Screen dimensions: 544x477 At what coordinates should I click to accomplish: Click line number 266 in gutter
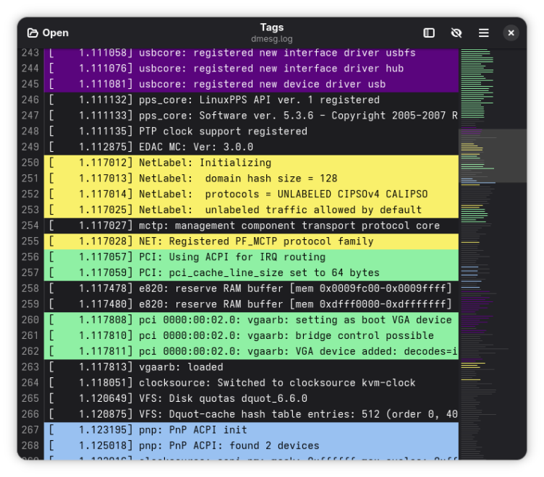[x=30, y=413]
